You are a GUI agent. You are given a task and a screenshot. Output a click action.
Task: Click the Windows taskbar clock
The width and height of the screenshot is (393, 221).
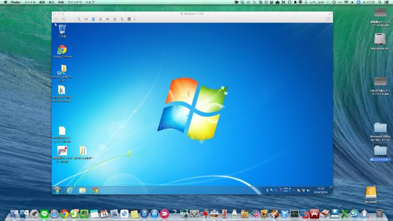[321, 190]
